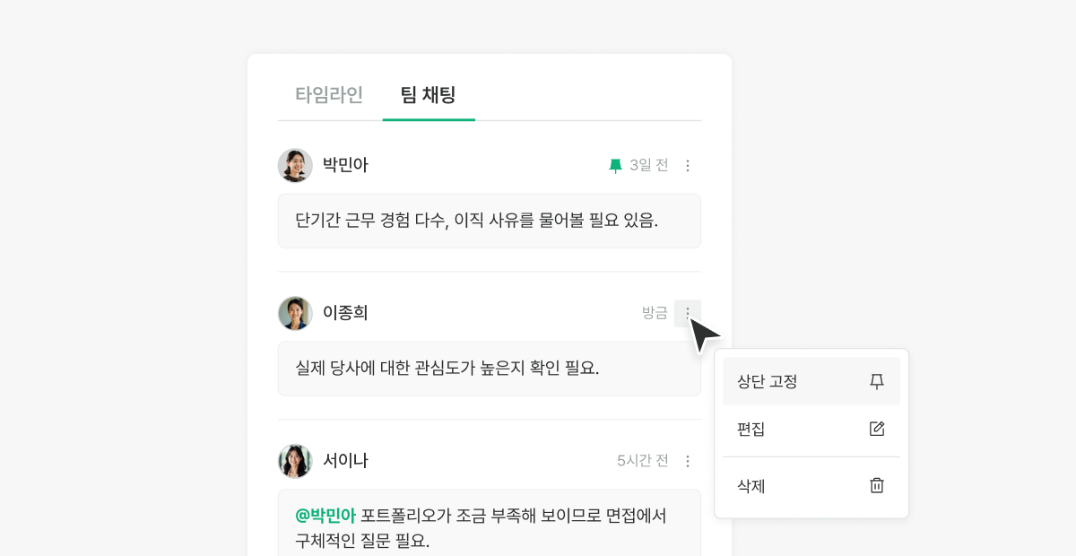Select the 팀 채팅 tab
This screenshot has height=556, width=1076.
tap(429, 94)
